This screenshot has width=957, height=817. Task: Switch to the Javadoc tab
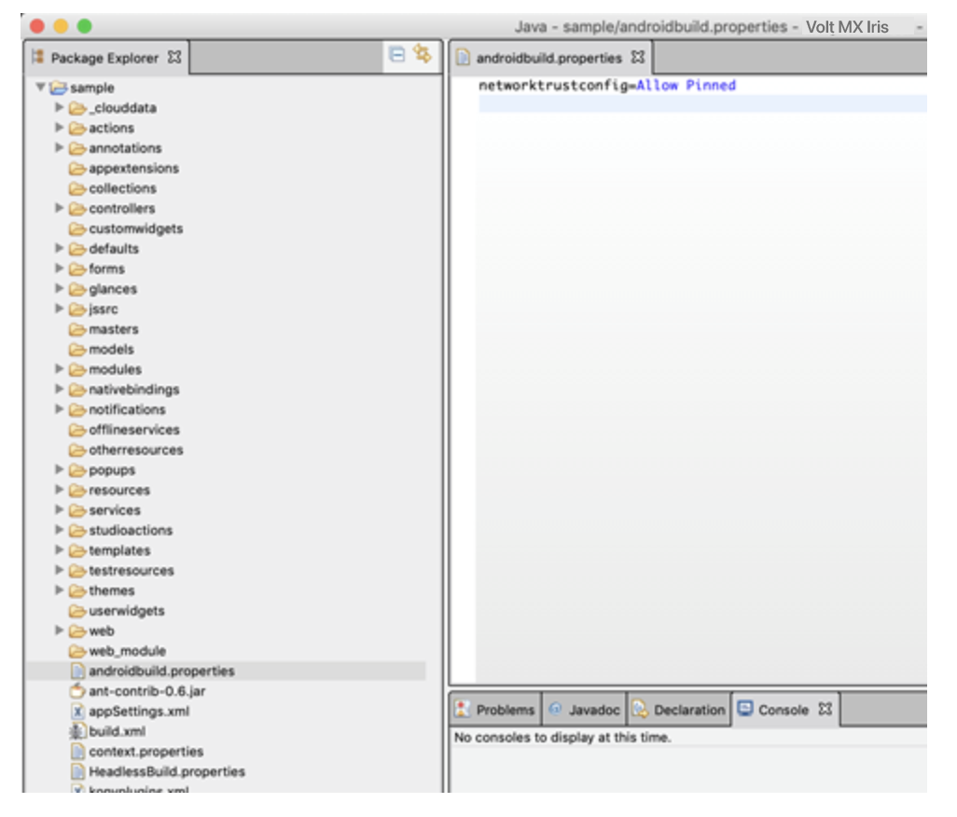tap(586, 710)
